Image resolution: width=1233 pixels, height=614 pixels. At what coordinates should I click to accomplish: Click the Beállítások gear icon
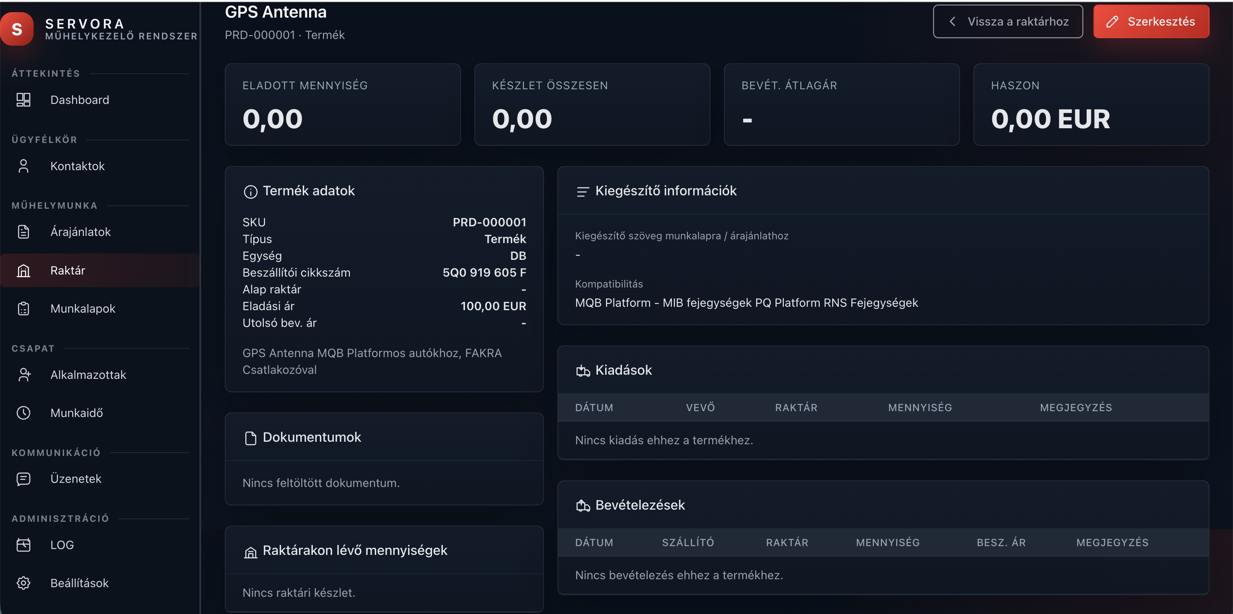(23, 583)
